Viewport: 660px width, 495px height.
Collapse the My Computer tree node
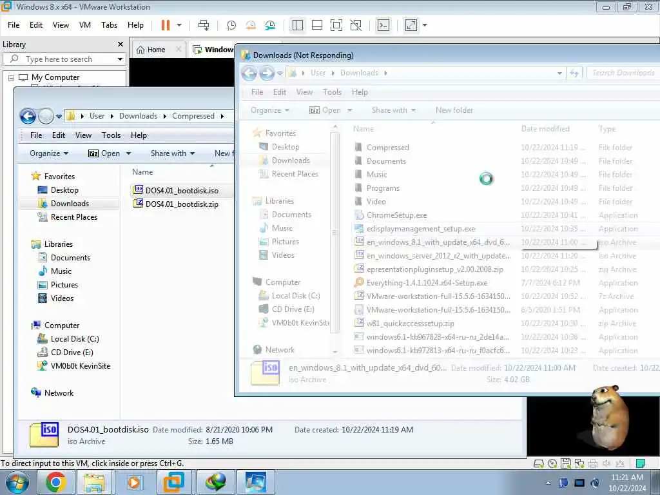(x=12, y=78)
